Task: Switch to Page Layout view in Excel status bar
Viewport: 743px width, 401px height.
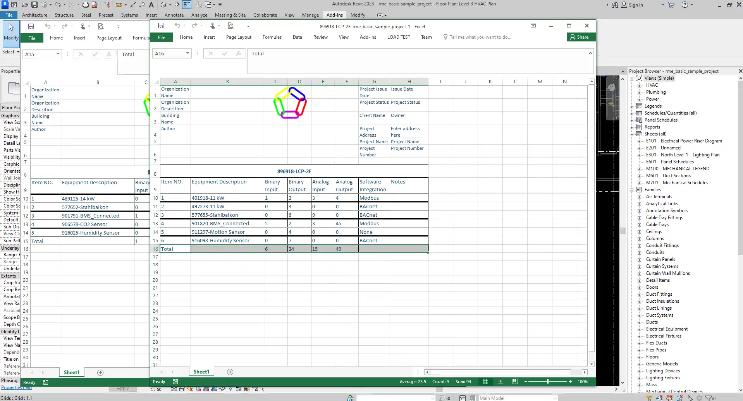Action: 500,382
